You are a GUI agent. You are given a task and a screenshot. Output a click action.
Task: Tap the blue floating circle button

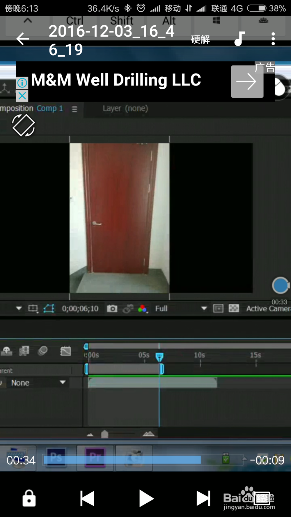(280, 286)
